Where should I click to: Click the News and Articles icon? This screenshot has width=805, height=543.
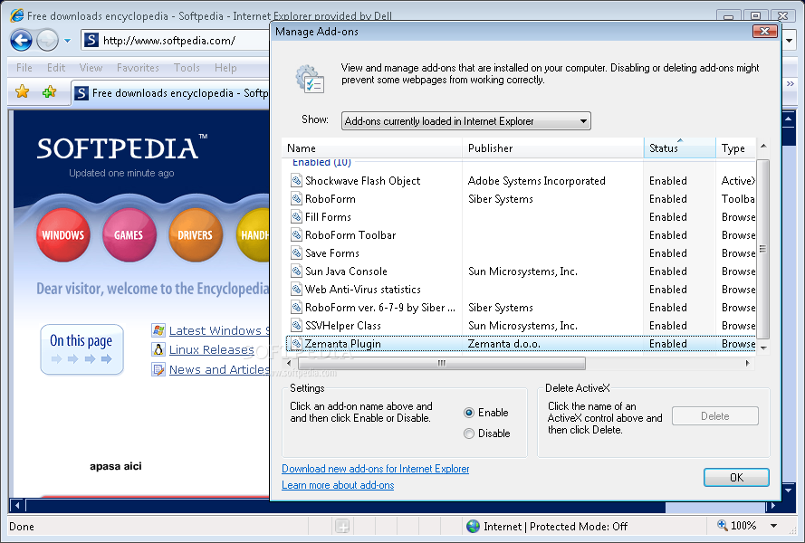click(158, 369)
